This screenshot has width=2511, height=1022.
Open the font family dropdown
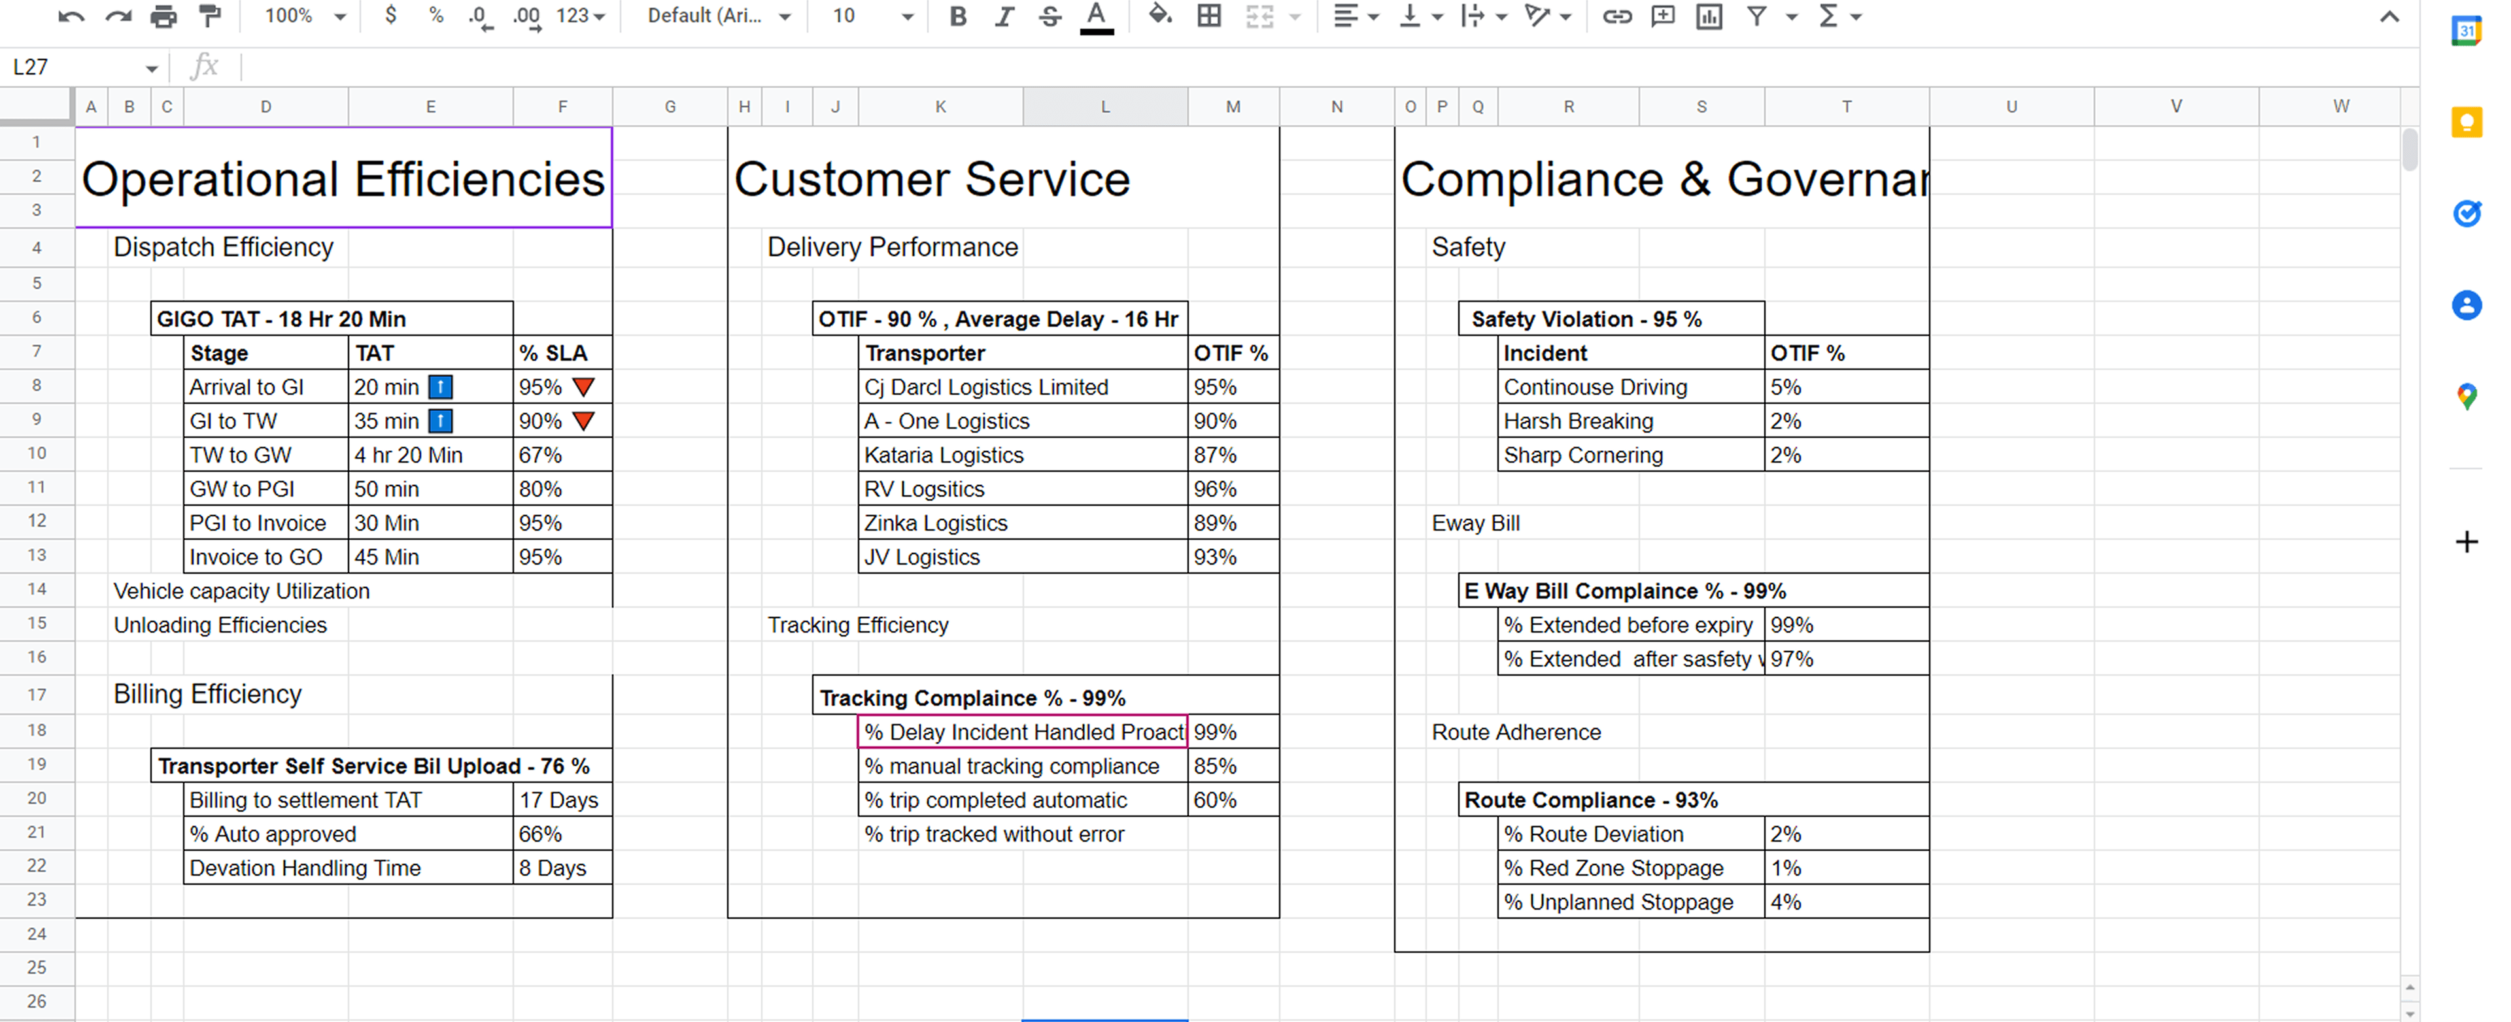(x=719, y=16)
